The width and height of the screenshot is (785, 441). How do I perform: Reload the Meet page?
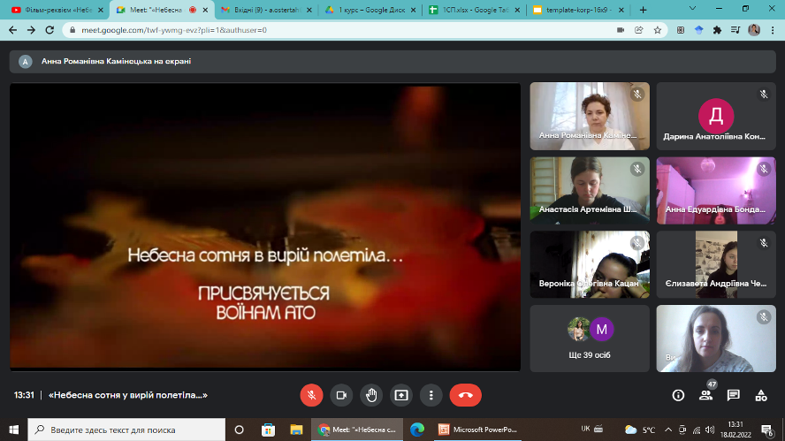tap(50, 30)
